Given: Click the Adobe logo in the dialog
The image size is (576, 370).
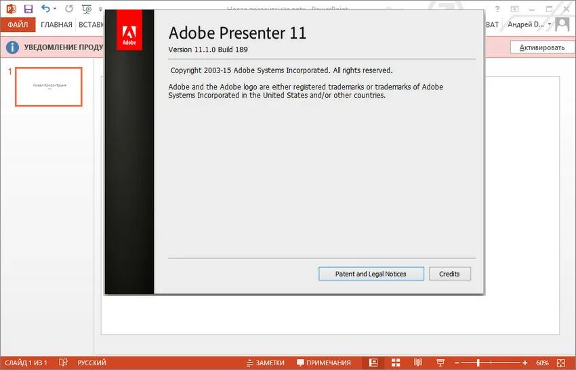Looking at the screenshot, I should click(x=129, y=30).
